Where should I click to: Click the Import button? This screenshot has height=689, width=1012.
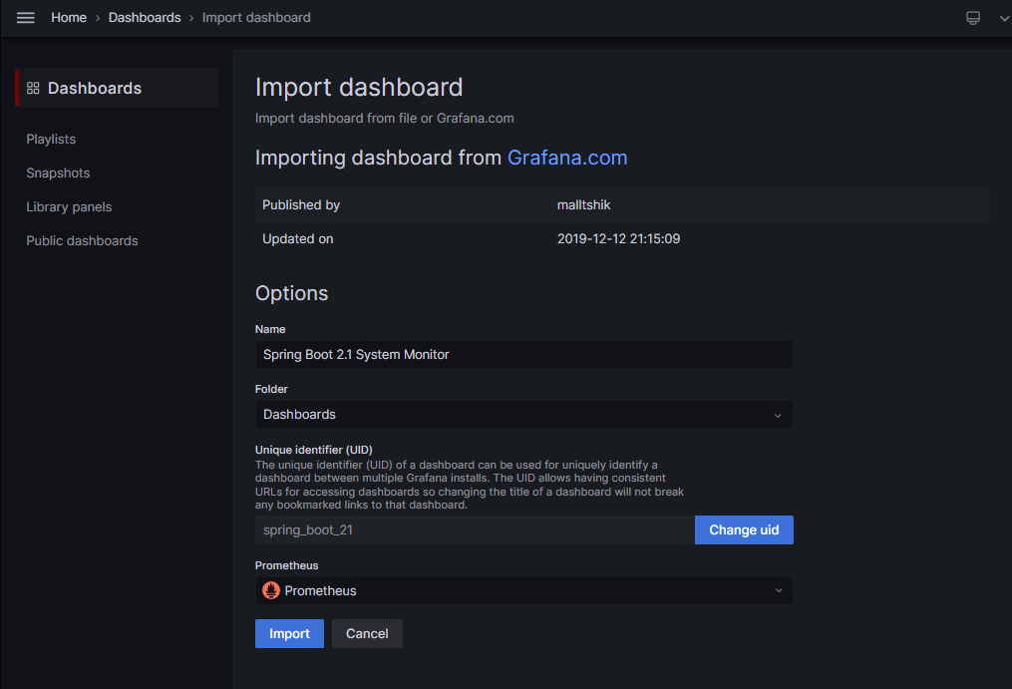289,633
